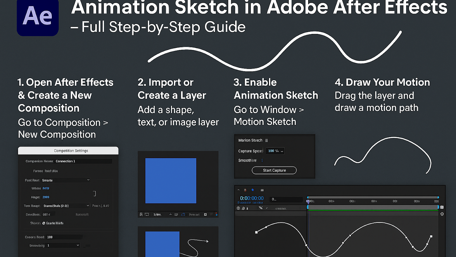
Task: Click the work area end handle
Action: pos(438,197)
